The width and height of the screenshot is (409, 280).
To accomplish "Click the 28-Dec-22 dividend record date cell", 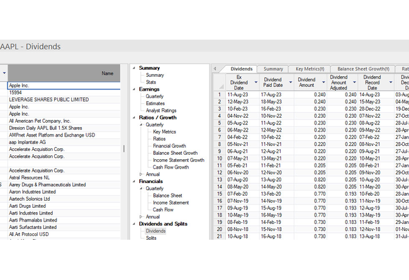I will pos(376,109).
